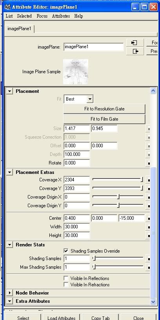
Task: Click the input connection arrow icon
Action: (135, 43)
